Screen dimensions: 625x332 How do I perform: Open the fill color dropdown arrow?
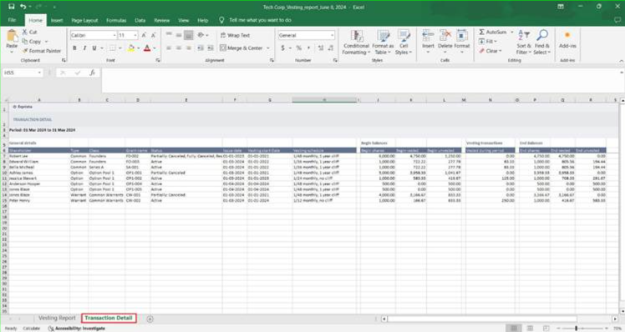tap(138, 48)
